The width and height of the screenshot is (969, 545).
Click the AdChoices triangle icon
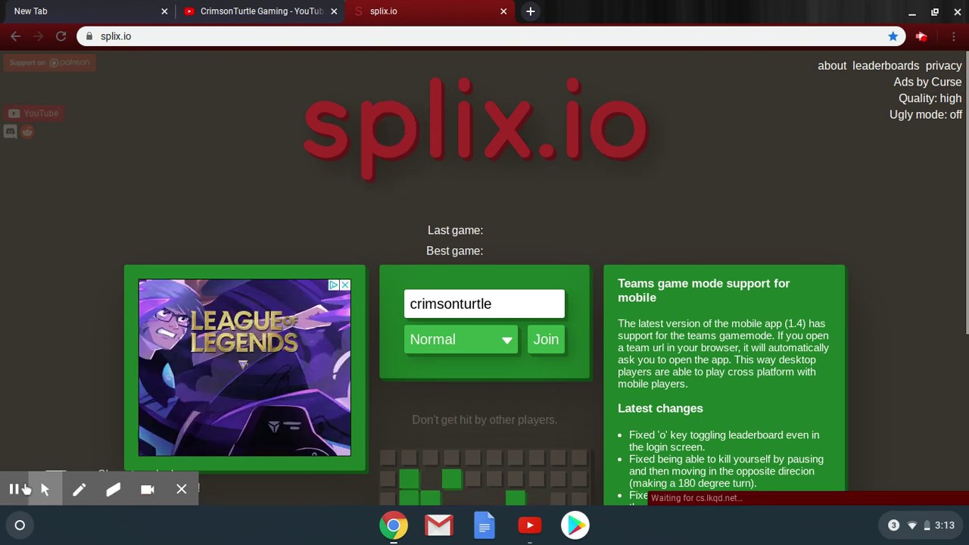[333, 285]
